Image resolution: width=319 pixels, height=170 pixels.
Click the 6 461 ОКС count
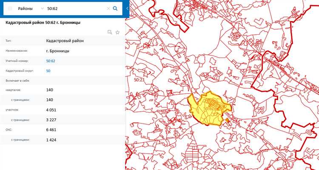point(51,130)
